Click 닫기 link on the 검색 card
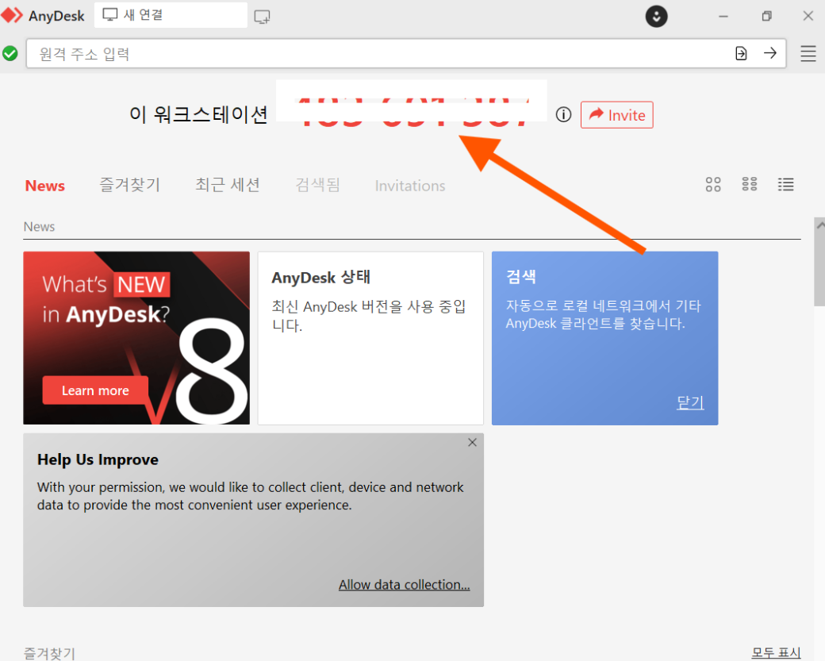The height and width of the screenshot is (661, 825). coord(690,402)
